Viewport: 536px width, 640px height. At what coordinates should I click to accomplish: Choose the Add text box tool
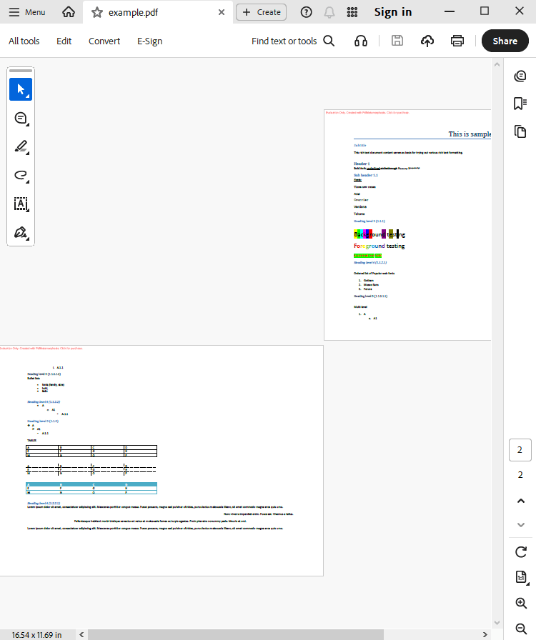click(21, 204)
